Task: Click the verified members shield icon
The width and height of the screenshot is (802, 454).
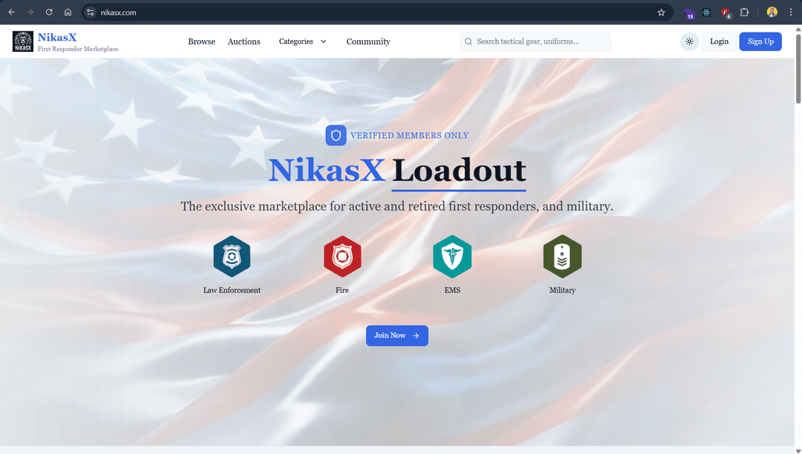Action: pos(336,135)
